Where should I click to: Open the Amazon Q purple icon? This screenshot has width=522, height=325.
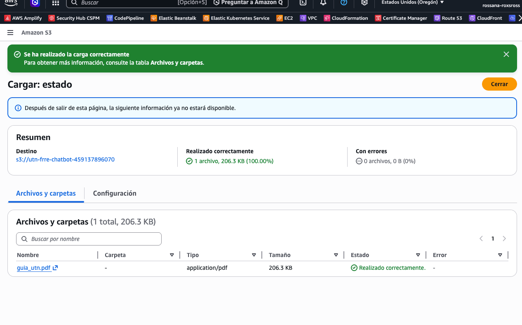[35, 2]
